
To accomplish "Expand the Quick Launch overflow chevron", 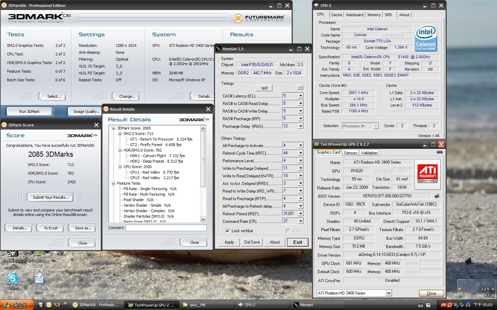I will (65, 304).
